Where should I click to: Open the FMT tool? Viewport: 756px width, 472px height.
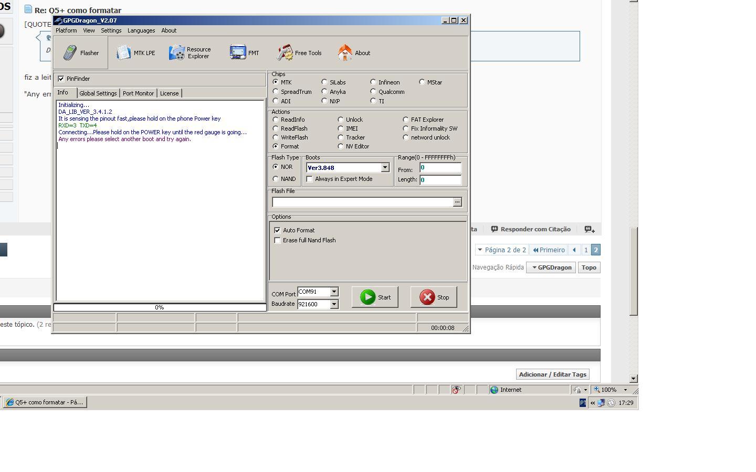tap(245, 52)
